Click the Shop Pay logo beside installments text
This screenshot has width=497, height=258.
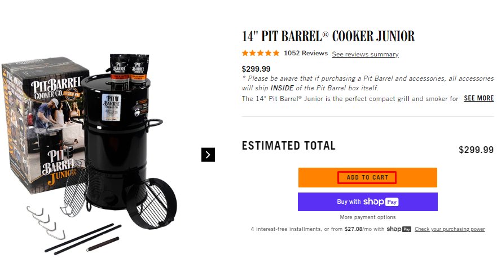[399, 229]
